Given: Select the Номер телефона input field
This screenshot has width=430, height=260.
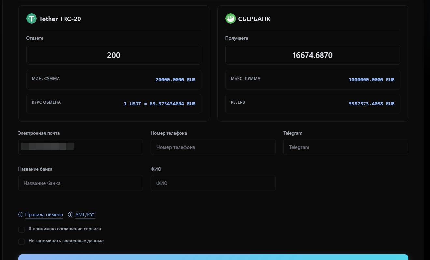Looking at the screenshot, I should click(213, 147).
